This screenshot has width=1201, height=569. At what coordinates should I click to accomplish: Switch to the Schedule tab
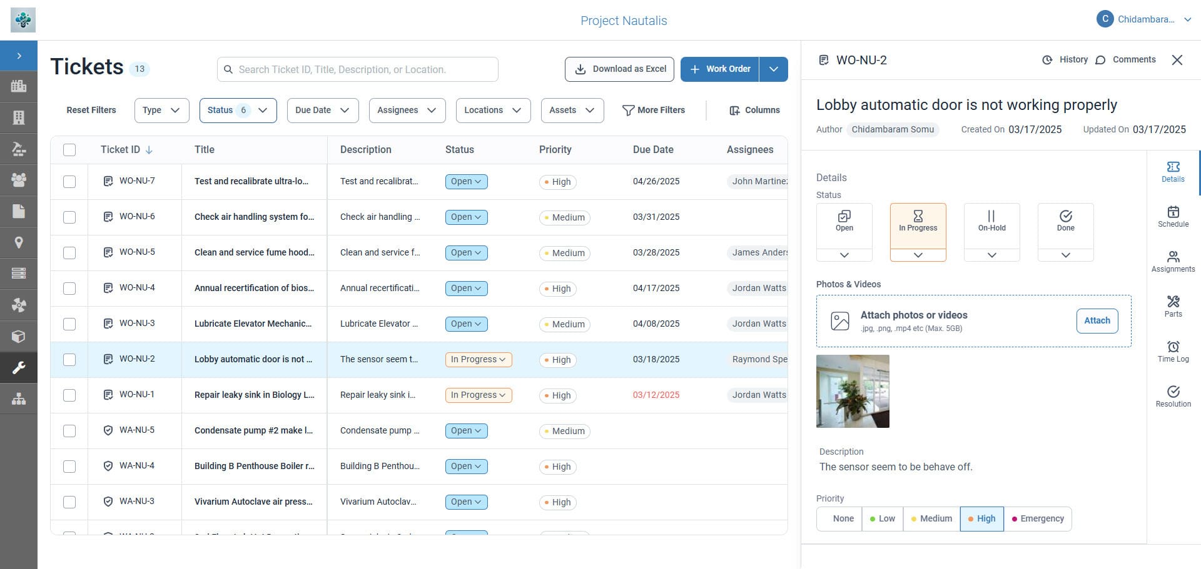click(x=1173, y=216)
